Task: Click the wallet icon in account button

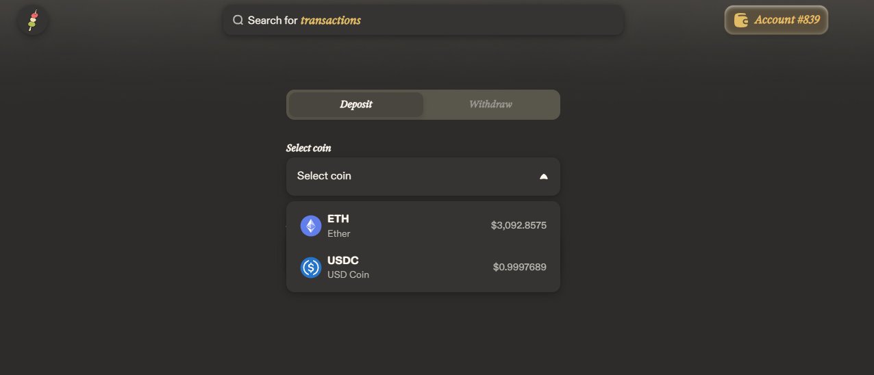Action: [x=740, y=21]
